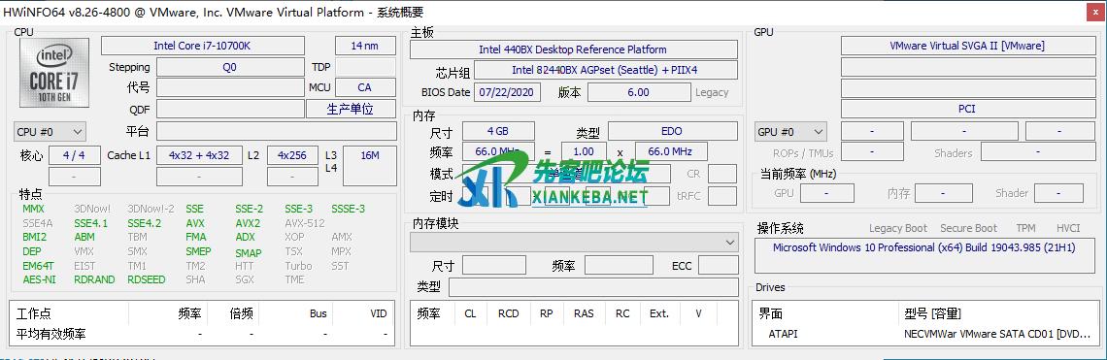Click the AVX2 feature flag
This screenshot has width=1107, height=360.
point(248,223)
